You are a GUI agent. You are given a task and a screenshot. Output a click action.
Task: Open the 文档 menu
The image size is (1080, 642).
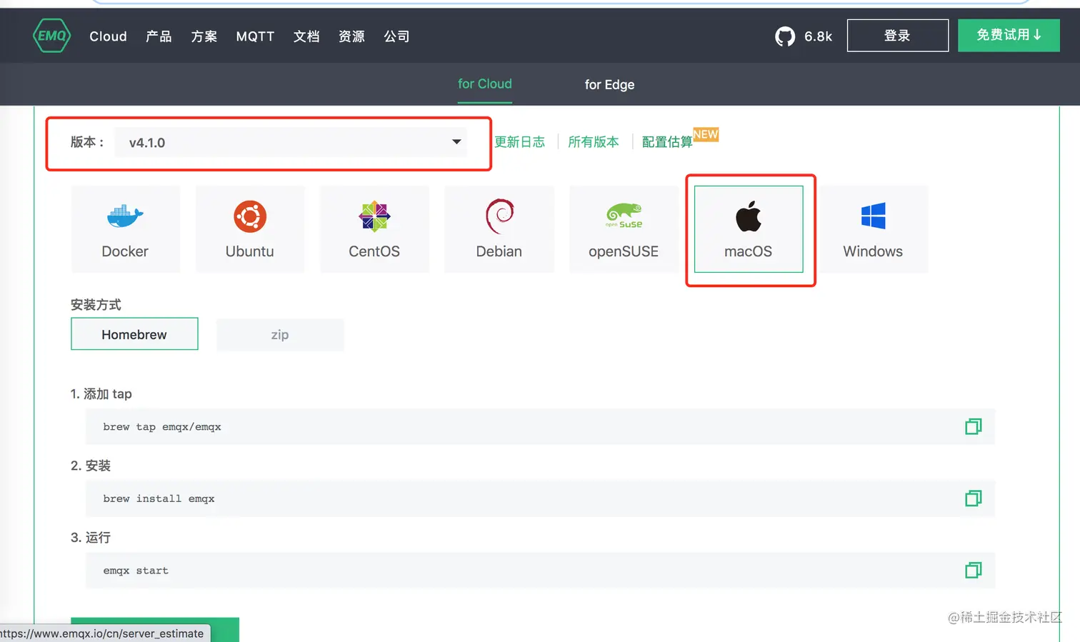click(306, 36)
